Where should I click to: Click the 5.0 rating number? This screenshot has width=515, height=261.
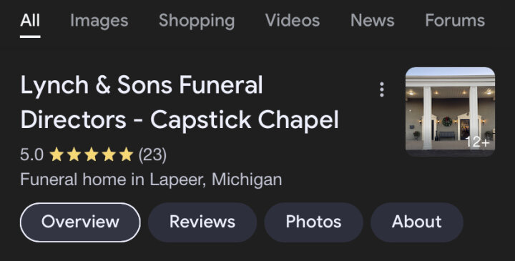pos(31,154)
